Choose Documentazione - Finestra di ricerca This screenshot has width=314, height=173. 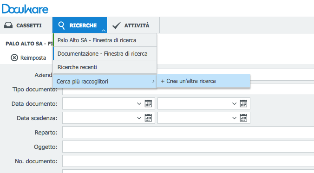point(105,54)
